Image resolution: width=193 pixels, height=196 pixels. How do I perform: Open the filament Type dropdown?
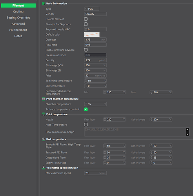[91, 9]
